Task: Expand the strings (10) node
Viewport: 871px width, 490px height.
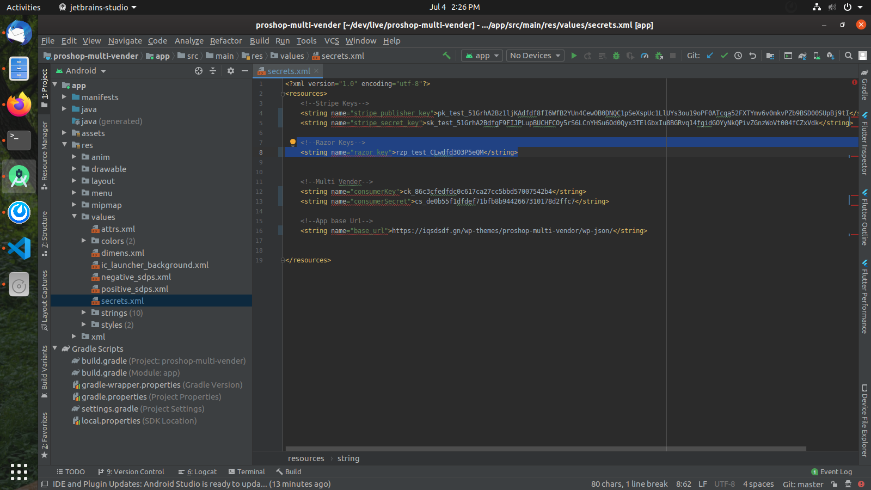Action: [x=84, y=313]
